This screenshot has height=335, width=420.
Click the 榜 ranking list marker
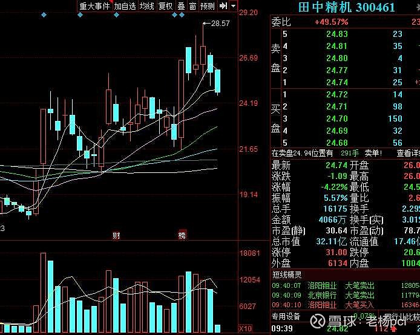tap(182, 235)
